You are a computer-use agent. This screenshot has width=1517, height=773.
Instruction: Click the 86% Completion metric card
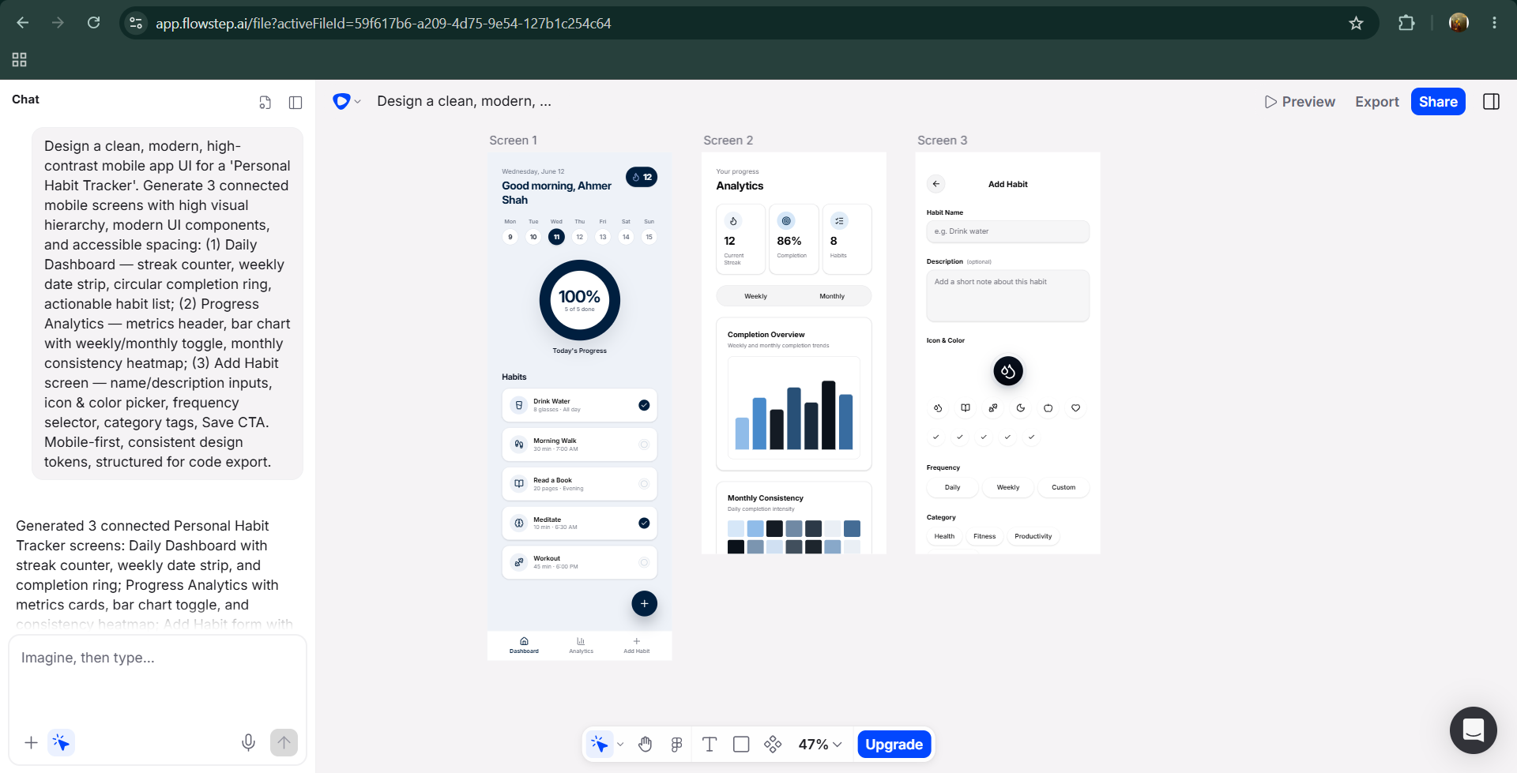(793, 238)
